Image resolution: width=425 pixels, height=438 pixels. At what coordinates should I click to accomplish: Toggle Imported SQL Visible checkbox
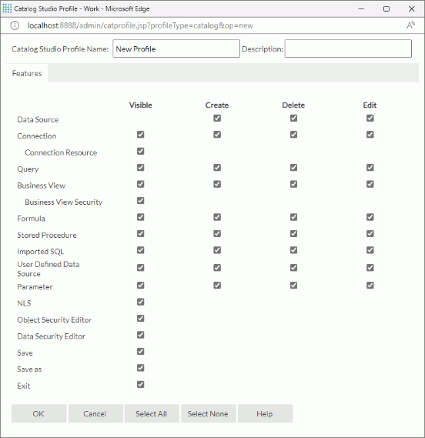coord(141,250)
